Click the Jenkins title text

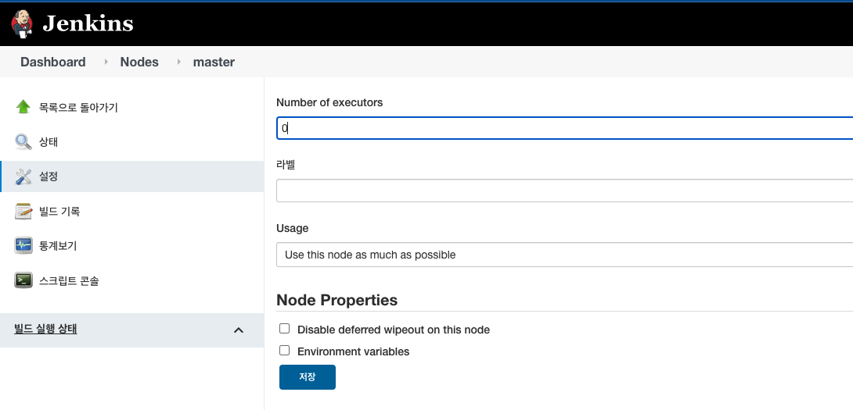click(88, 23)
